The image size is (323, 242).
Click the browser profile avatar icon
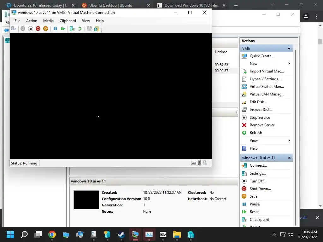(306, 16)
